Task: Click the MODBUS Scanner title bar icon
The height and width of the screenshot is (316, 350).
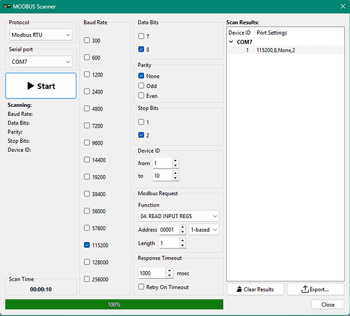Action: point(7,6)
